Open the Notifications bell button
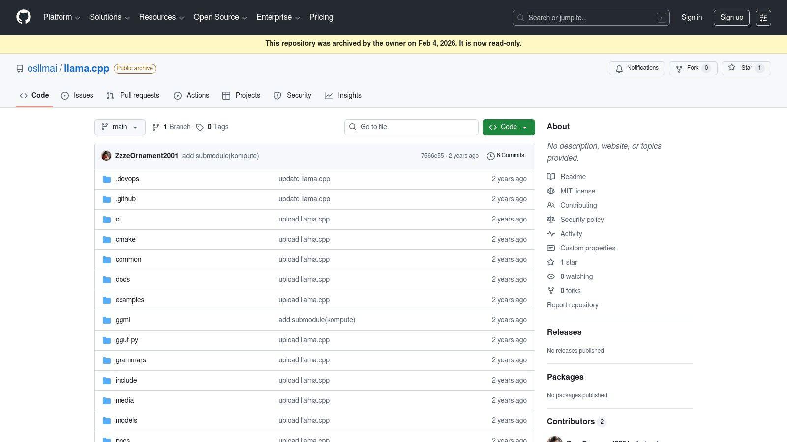Screen dimensions: 787x442 click(637, 68)
